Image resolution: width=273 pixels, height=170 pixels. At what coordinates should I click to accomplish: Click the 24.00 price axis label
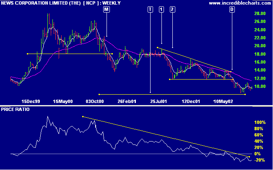click(x=260, y=30)
